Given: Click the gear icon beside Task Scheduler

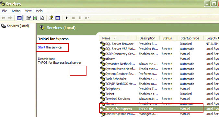Looking at the screenshot, I should 102,79.
